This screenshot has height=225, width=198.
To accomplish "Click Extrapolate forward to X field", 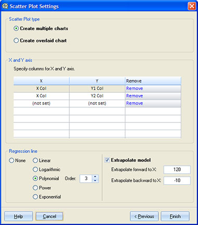I will pos(177,169).
